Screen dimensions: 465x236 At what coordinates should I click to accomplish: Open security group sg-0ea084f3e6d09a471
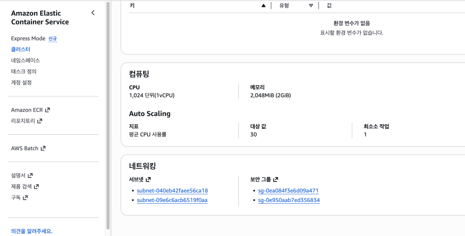tap(288, 191)
